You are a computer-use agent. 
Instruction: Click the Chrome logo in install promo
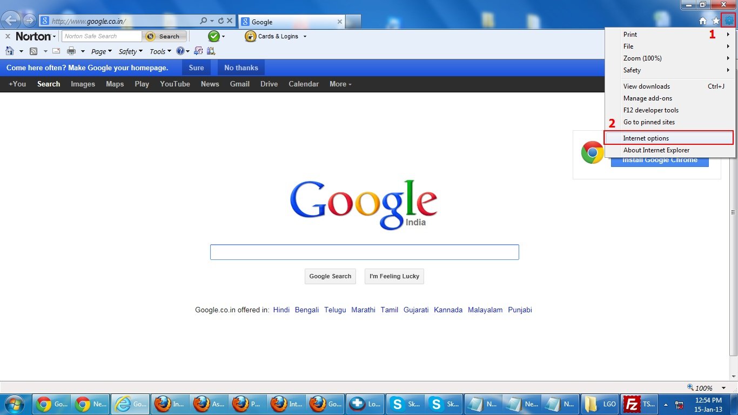pyautogui.click(x=592, y=152)
